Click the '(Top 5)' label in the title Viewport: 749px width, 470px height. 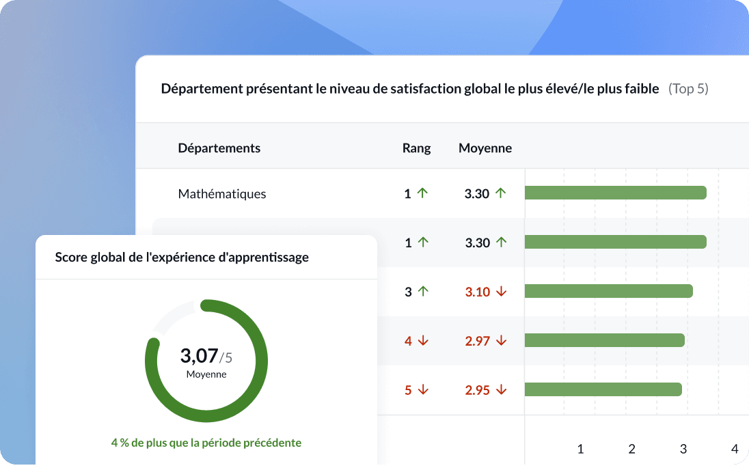[688, 89]
